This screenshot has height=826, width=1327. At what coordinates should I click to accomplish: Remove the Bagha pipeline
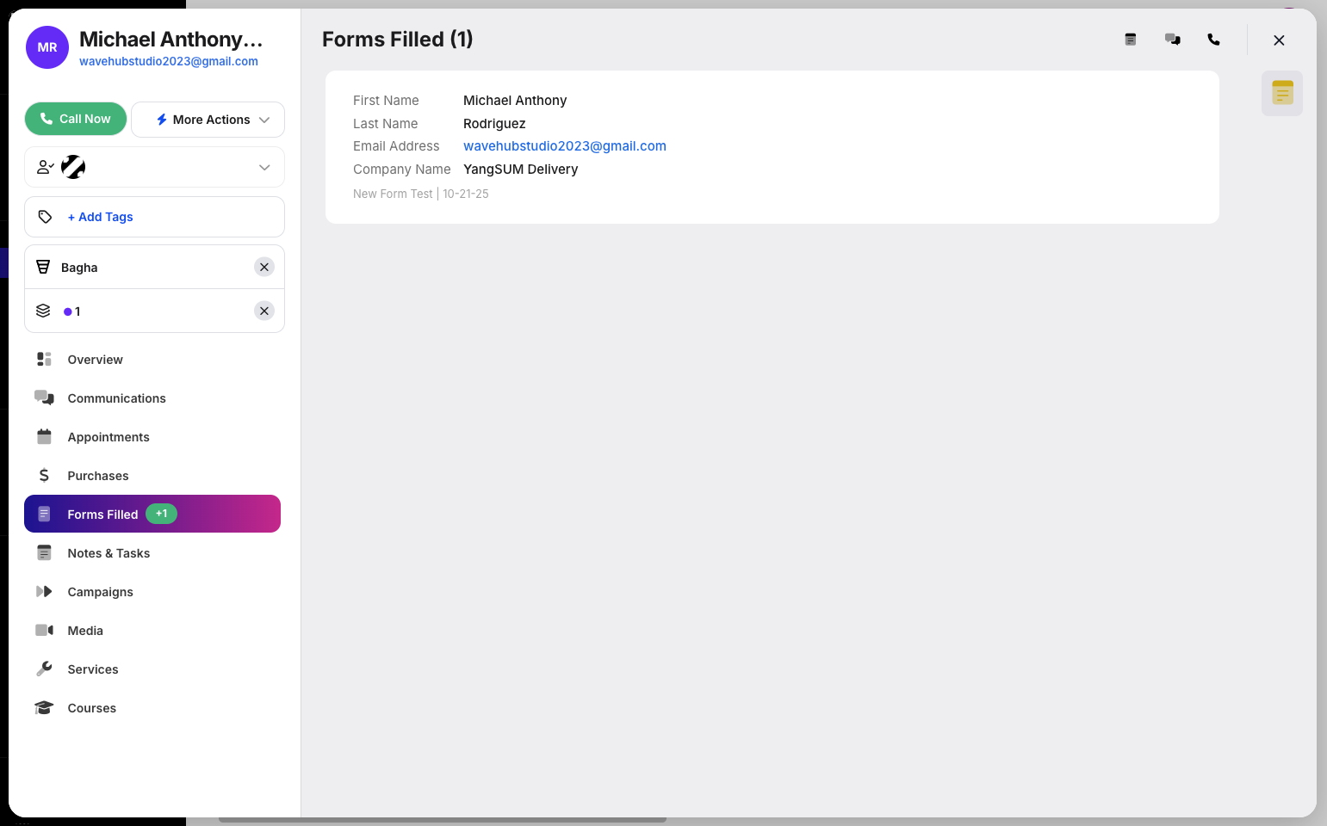(x=264, y=267)
